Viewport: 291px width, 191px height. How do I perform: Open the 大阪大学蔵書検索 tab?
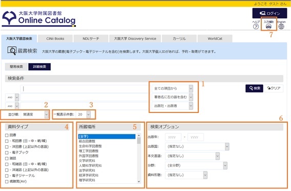[19, 39]
